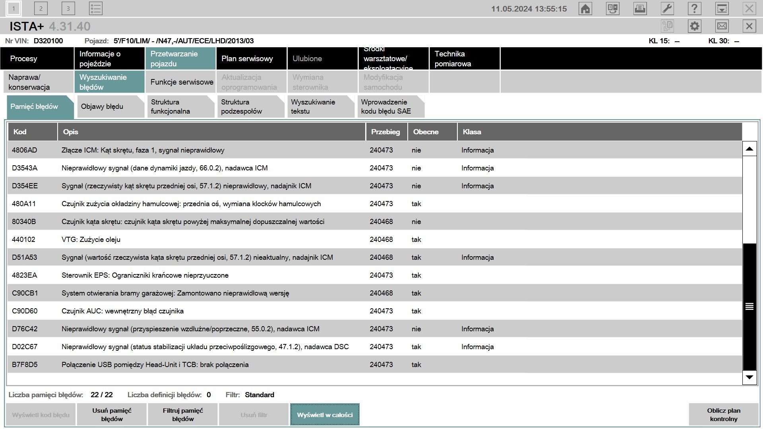Open Środki warsztatowe/eksploatacyjne menu
Viewport: 763px width, 429px height.
[393, 58]
